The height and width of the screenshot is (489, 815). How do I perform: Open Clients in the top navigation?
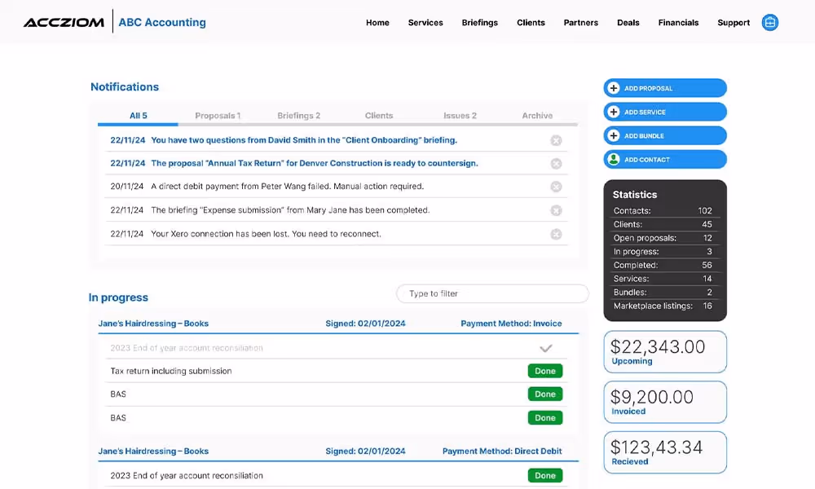click(531, 22)
